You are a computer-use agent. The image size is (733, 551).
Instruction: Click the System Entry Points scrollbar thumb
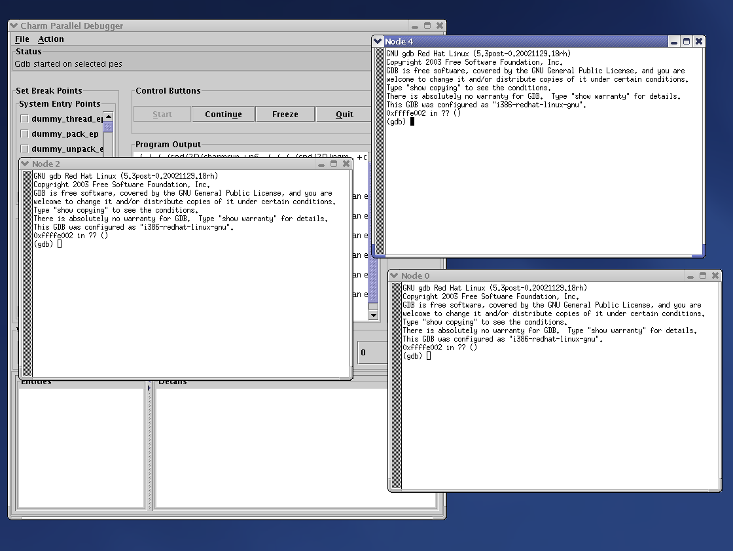(109, 127)
